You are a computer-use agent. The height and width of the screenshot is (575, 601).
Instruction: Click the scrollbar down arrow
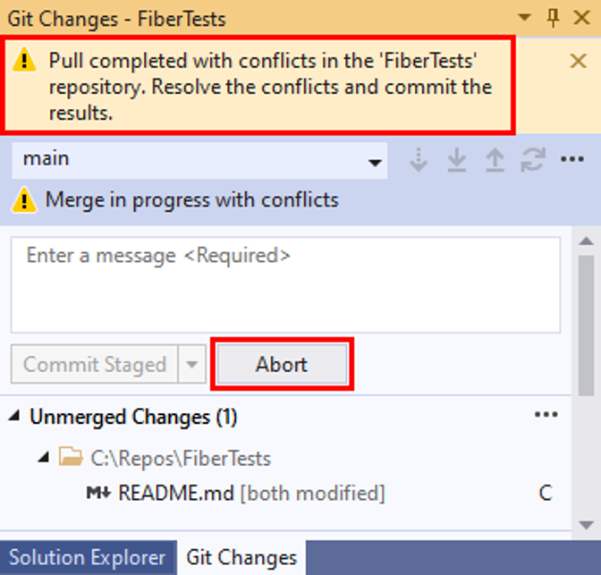(586, 524)
